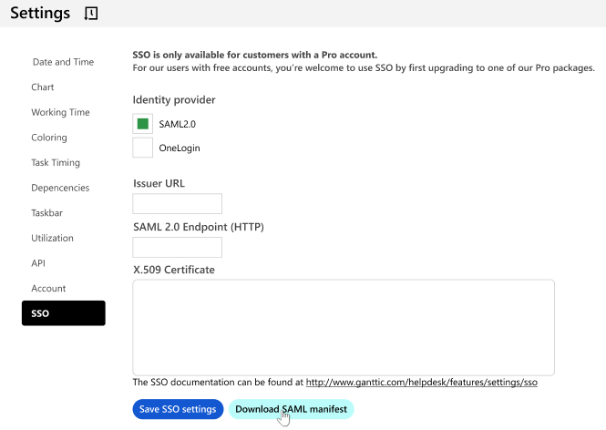Image resolution: width=606 pixels, height=430 pixels.
Task: Click Save SSO settings button
Action: [x=178, y=409]
